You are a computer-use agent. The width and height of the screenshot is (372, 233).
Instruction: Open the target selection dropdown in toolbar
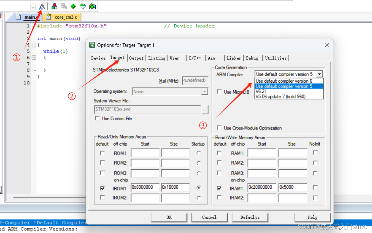[33, 7]
